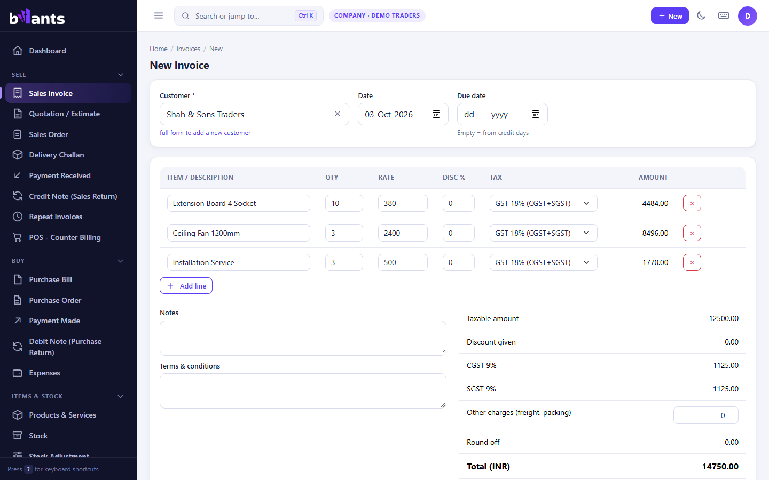Viewport: 769px width, 480px height.
Task: Open Delivery Challan page
Action: (68, 155)
